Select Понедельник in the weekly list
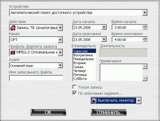The height and width of the screenshot is (121, 160). point(84,59)
